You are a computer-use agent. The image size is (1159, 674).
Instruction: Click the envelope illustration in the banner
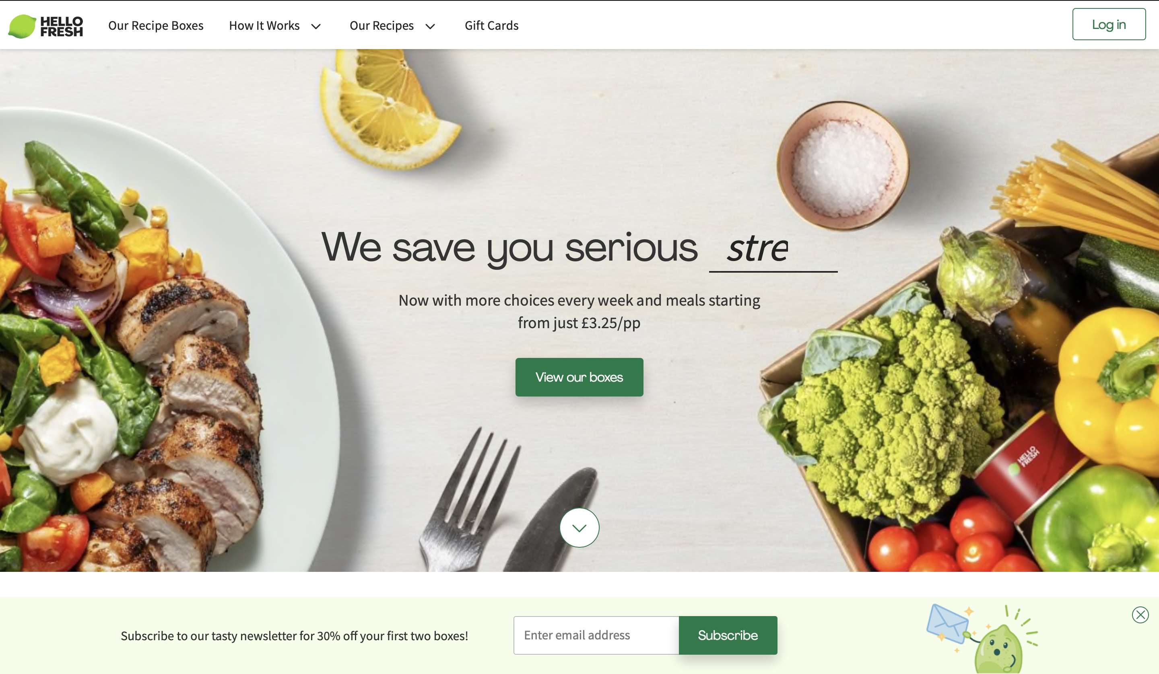point(947,624)
